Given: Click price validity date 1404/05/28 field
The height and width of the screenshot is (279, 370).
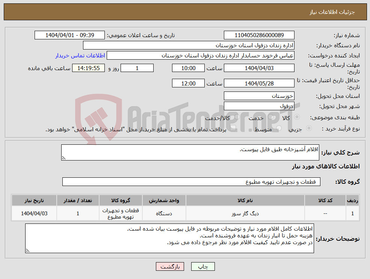Looking at the screenshot, I should point(259,83).
